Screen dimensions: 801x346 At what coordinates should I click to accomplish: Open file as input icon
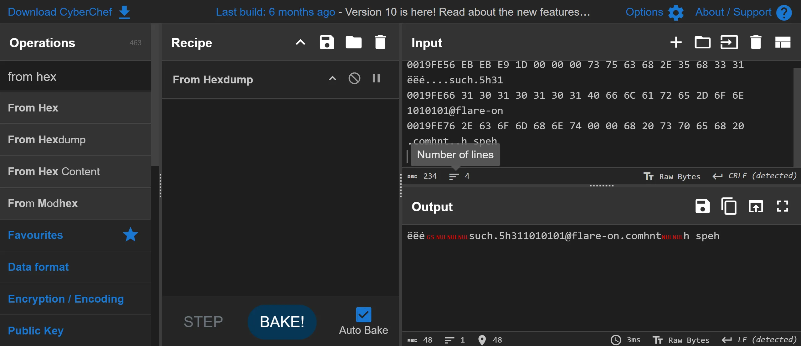[729, 42]
